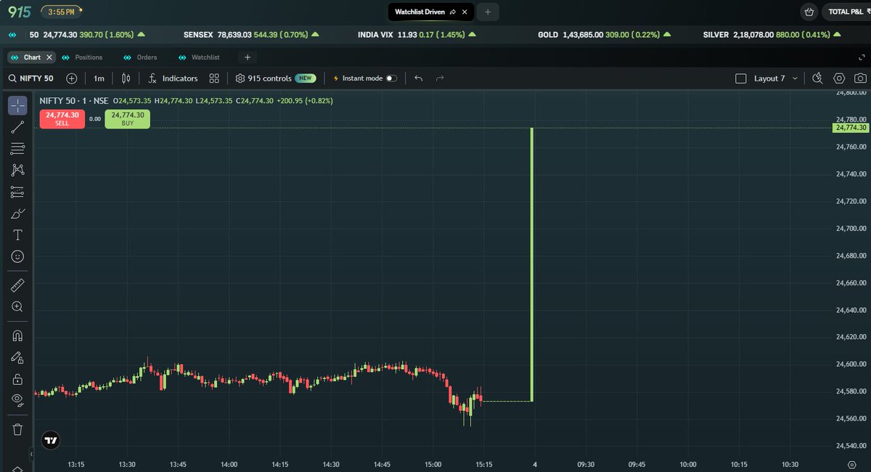Viewport: 871px width, 472px height.
Task: Open indicator templates grid icon
Action: point(214,78)
